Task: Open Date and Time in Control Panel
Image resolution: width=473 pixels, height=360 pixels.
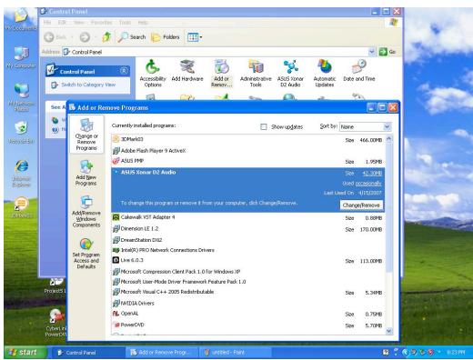Action: tap(359, 71)
